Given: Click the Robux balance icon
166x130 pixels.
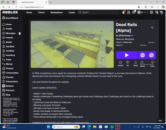Looking at the screenshot, I should point(139,12).
